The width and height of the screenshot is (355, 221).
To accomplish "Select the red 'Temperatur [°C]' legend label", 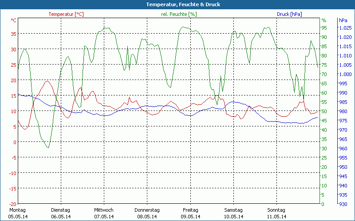I will point(66,14).
